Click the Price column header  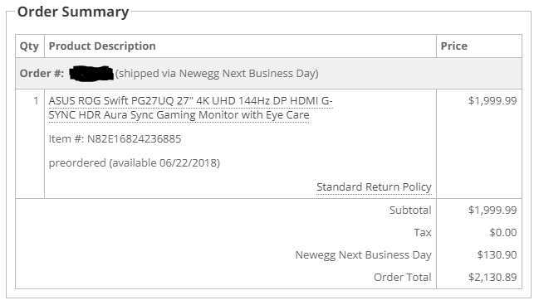453,46
